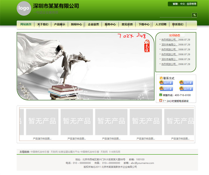
Task: Visit the 下载中心 menu item
Action: tap(144, 24)
